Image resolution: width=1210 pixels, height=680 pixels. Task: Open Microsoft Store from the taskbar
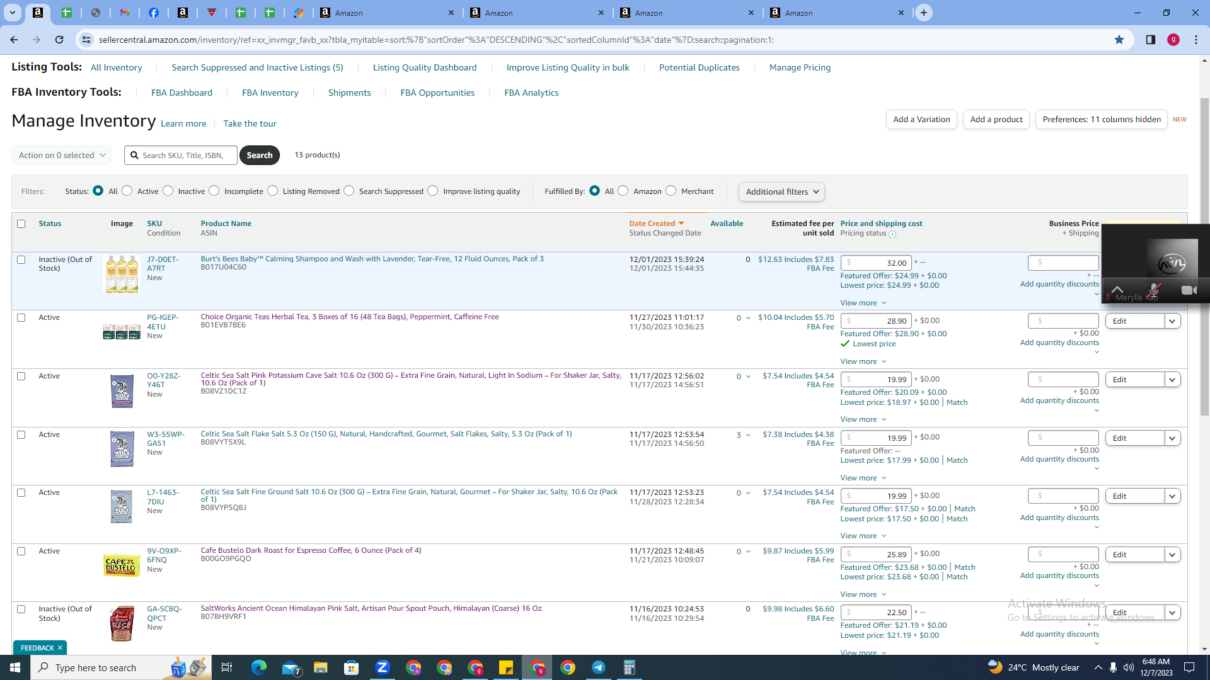pyautogui.click(x=352, y=667)
